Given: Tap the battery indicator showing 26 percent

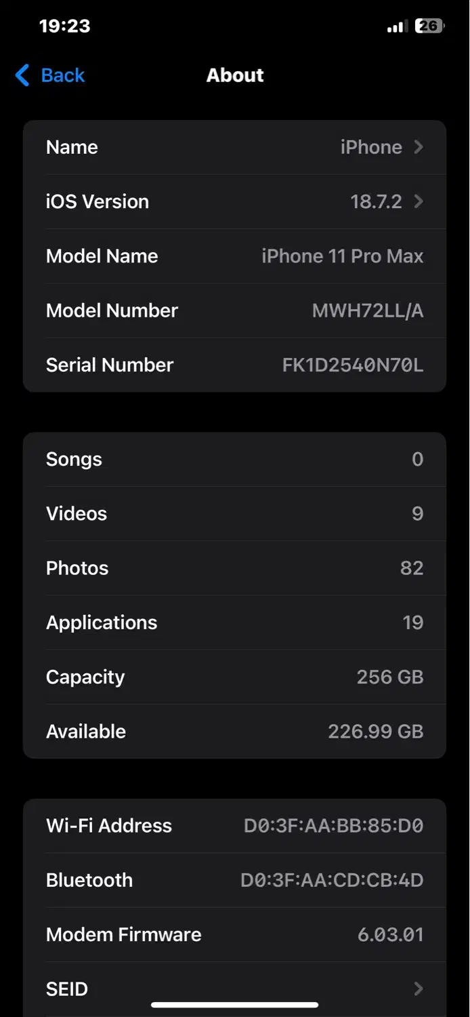Looking at the screenshot, I should click(429, 26).
